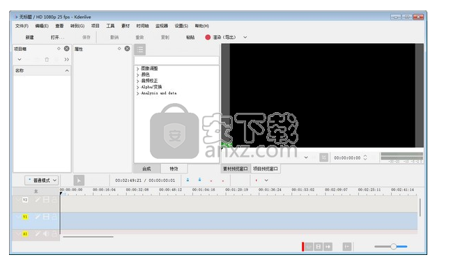451x264 pixels.
Task: Toggle Y1 track video visibility
Action: (x=46, y=217)
